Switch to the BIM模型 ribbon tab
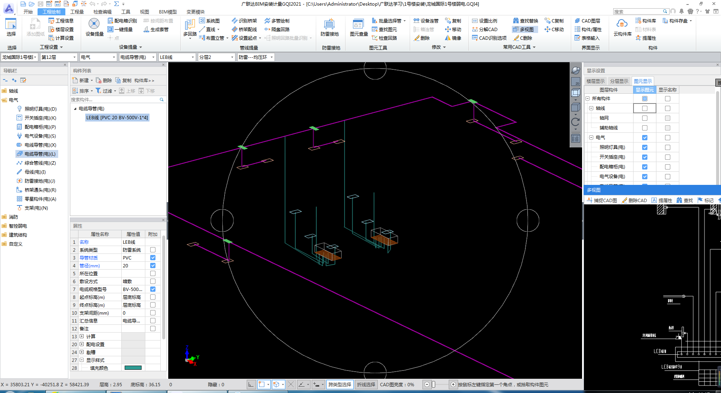Viewport: 721px width, 393px height. pyautogui.click(x=167, y=12)
